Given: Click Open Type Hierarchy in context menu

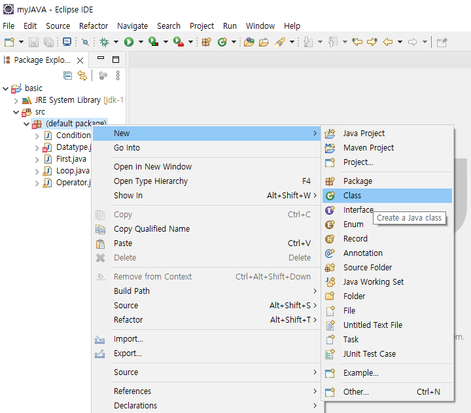Looking at the screenshot, I should pyautogui.click(x=207, y=181).
